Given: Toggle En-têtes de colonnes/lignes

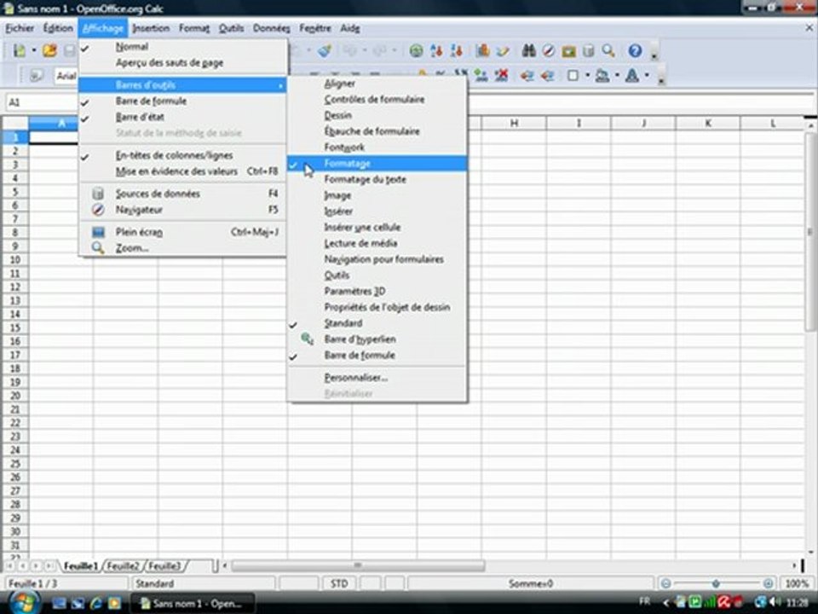Looking at the screenshot, I should tap(182, 155).
